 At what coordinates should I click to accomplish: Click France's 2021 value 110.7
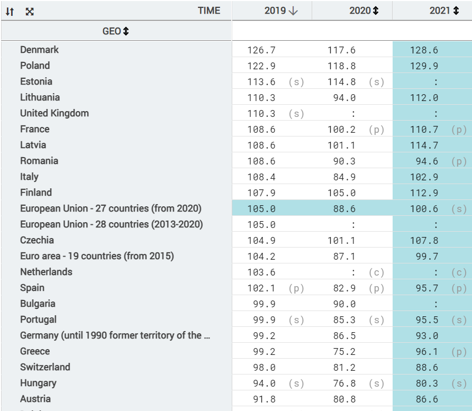424,130
